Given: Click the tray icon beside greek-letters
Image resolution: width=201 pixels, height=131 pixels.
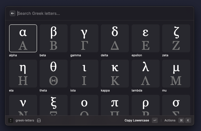Looking at the screenshot, I should tap(39, 120).
